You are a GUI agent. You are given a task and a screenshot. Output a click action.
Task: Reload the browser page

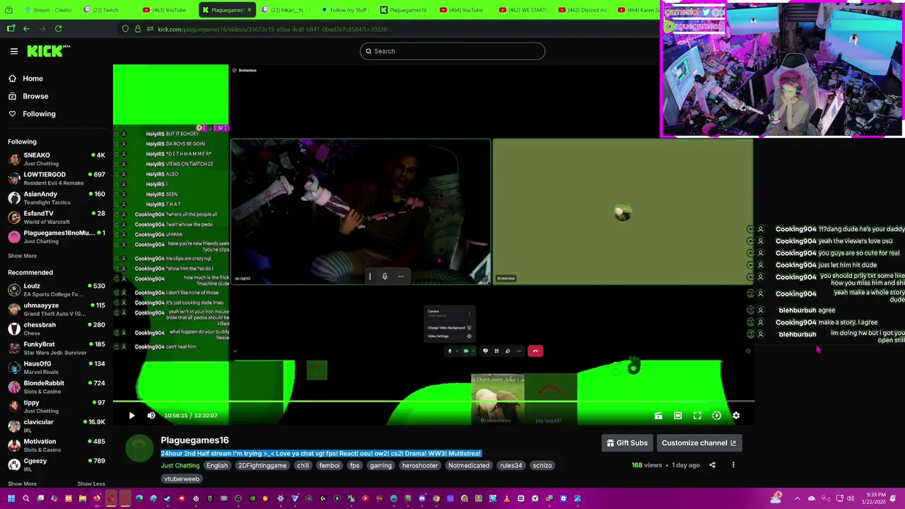pyautogui.click(x=58, y=29)
